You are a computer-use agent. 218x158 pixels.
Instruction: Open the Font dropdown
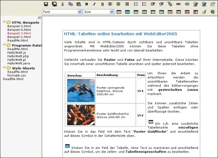(62, 12)
